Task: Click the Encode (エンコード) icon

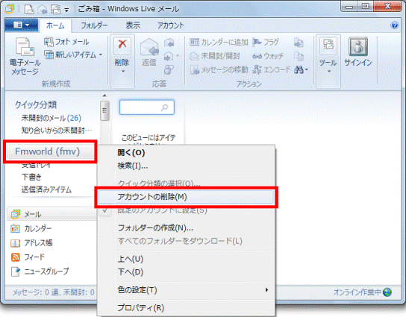Action: tap(257, 69)
